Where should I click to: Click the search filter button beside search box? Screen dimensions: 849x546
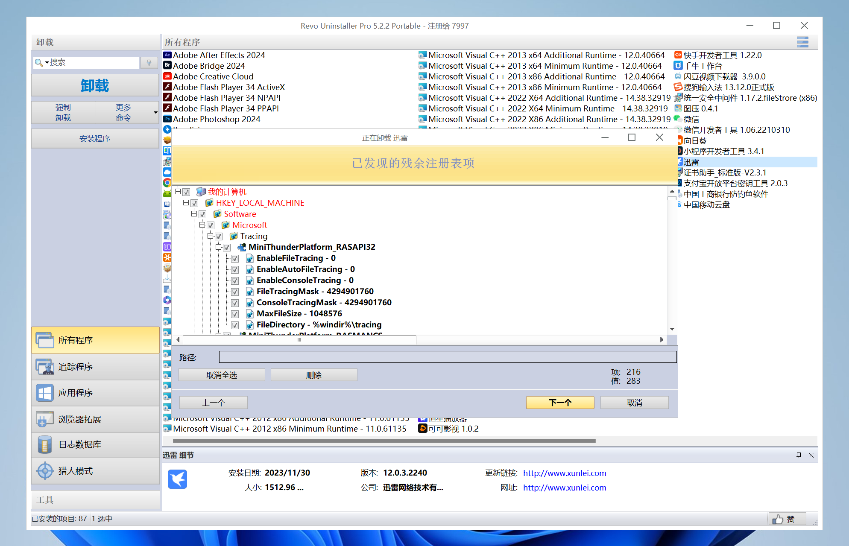(149, 63)
